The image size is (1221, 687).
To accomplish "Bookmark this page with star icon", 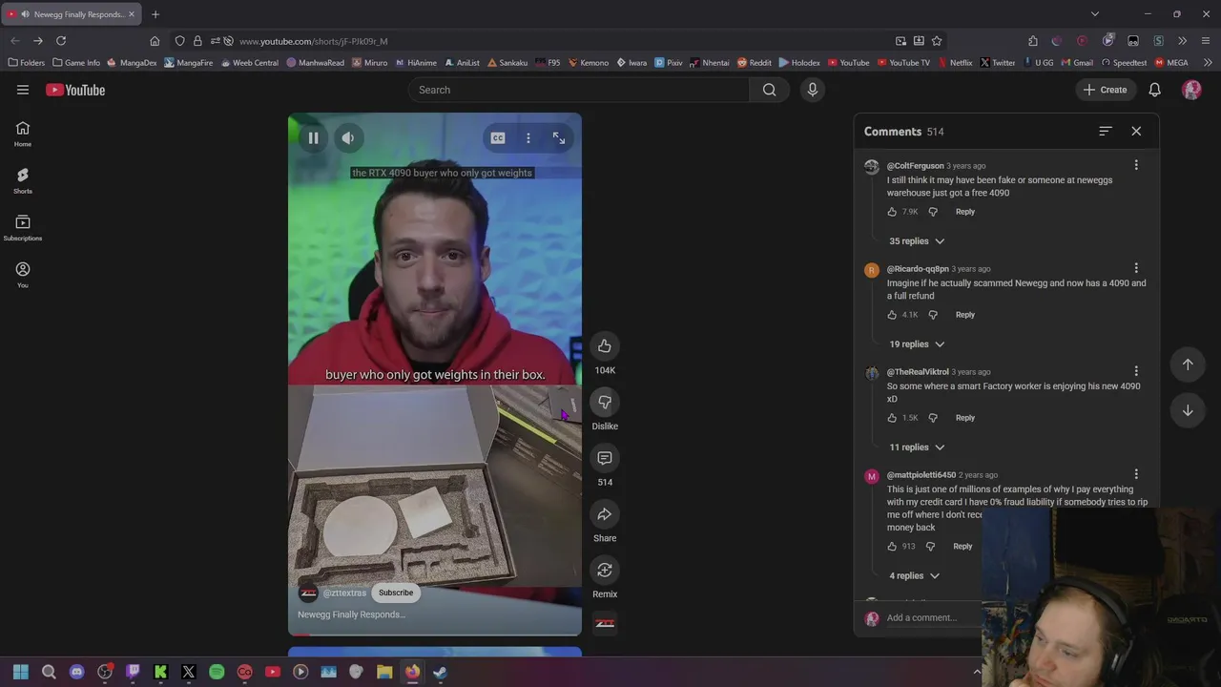I will point(937,41).
